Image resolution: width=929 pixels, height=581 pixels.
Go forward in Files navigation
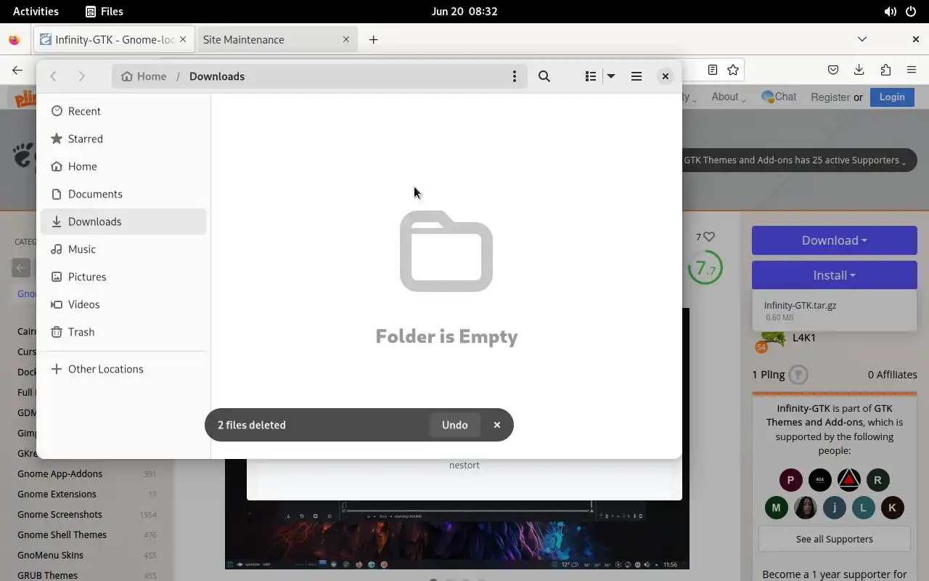tap(81, 76)
